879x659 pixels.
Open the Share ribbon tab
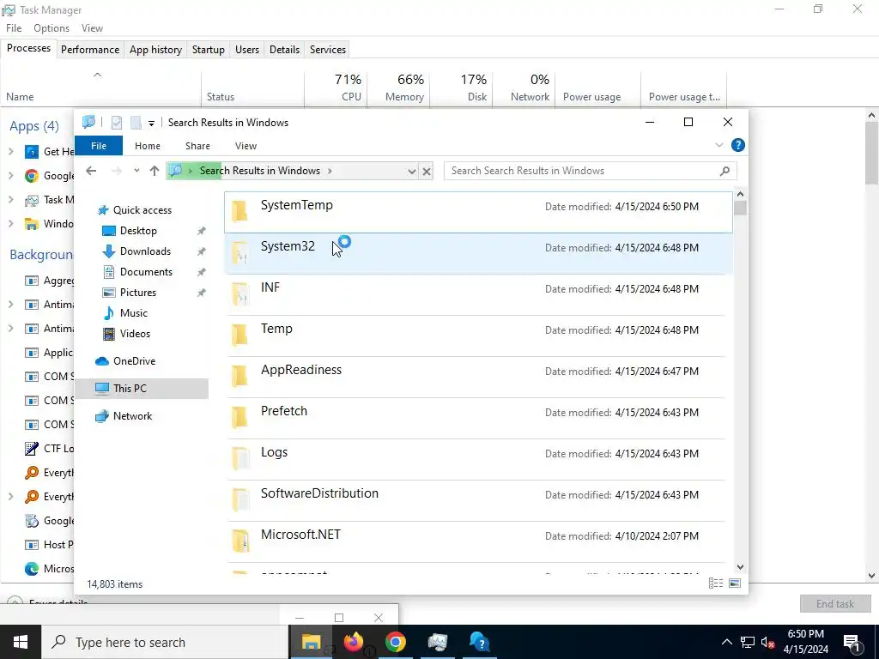point(198,146)
